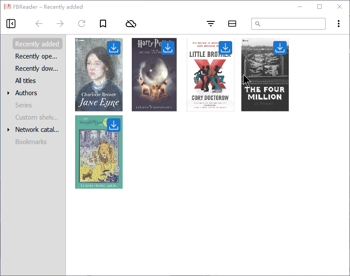Open the Recently opened list

point(36,56)
